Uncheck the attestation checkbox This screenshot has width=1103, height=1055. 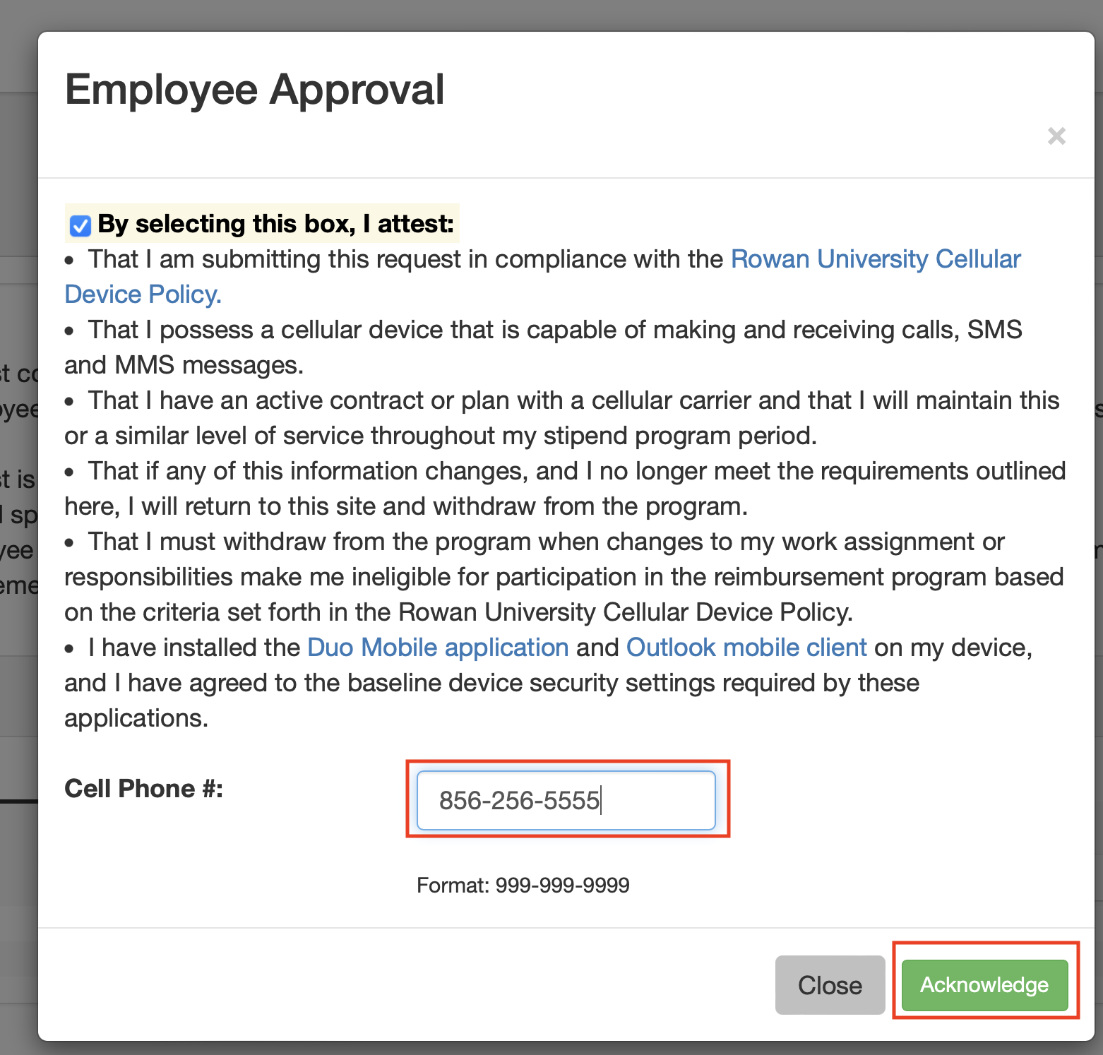tap(81, 226)
